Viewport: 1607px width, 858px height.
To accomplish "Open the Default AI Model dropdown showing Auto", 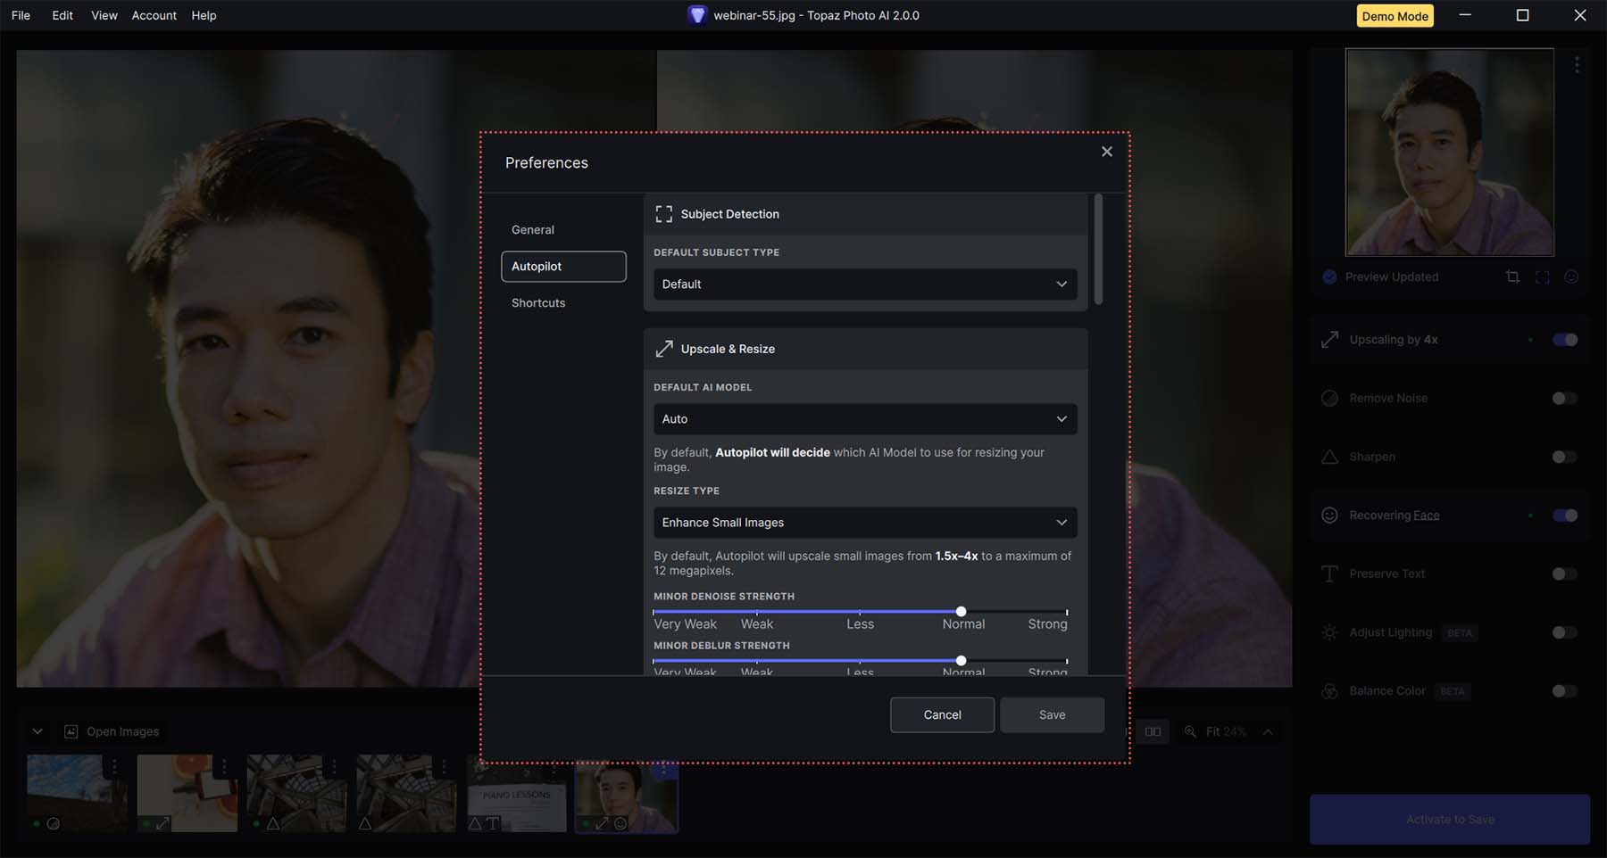I will click(x=863, y=418).
